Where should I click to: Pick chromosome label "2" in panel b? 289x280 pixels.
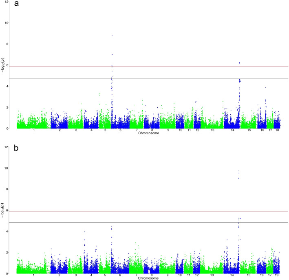(60, 275)
